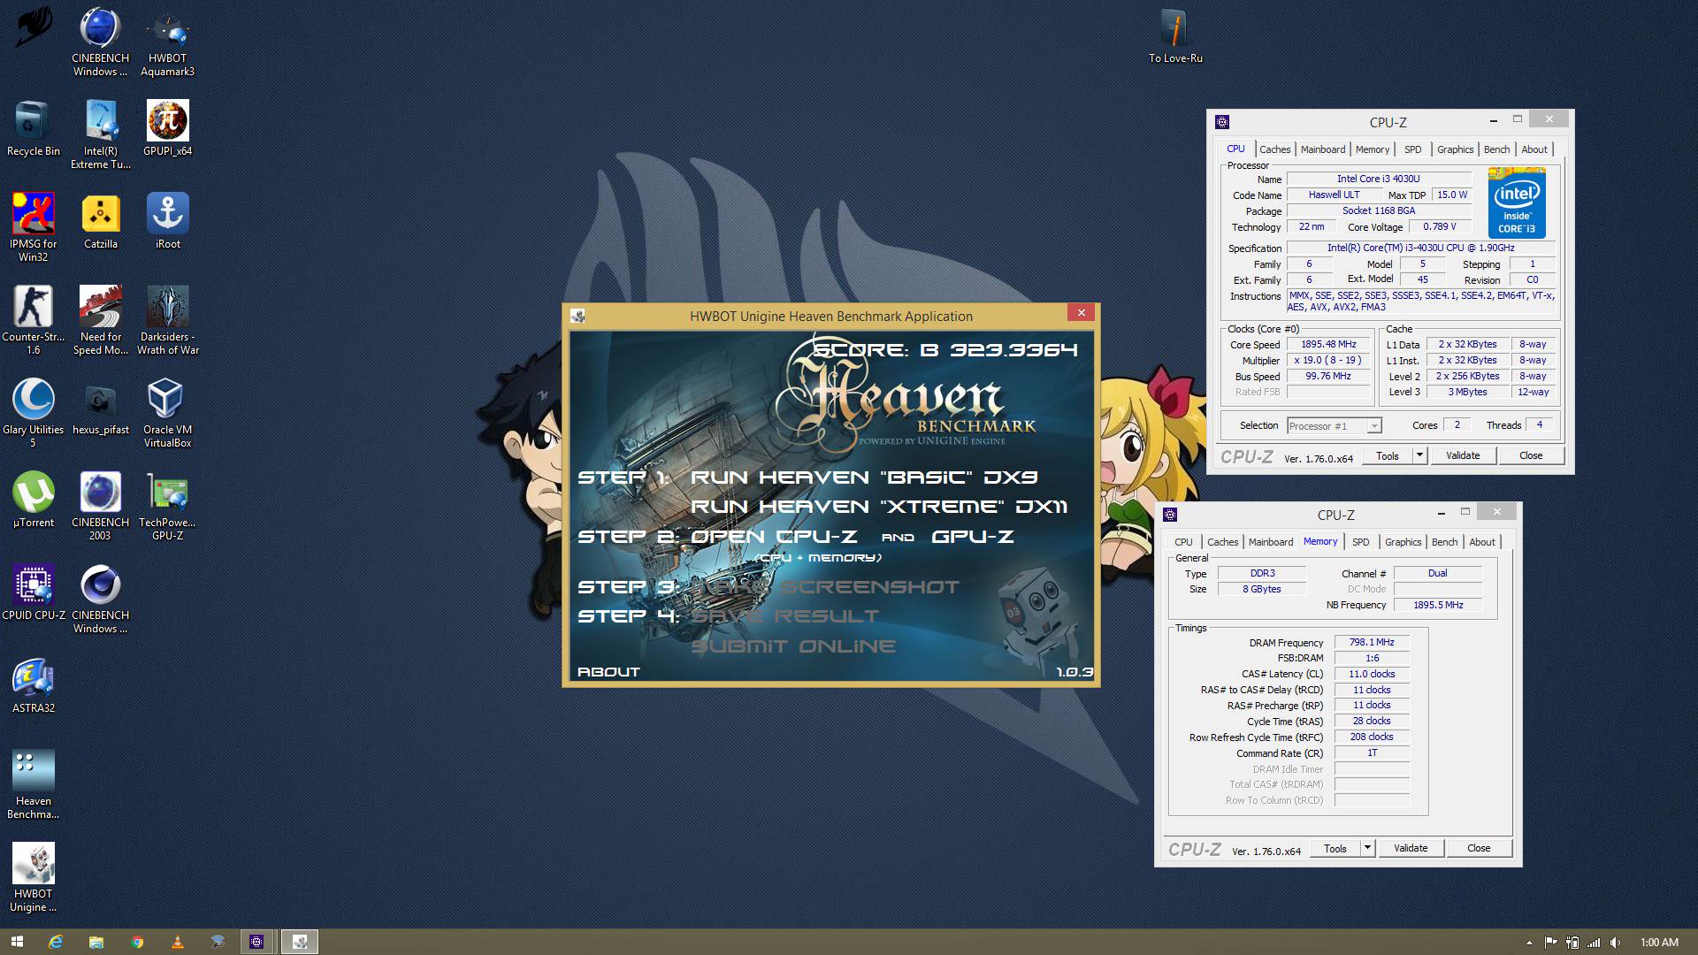This screenshot has height=955, width=1698.
Task: Click the volume speaker tray icon
Action: [x=1615, y=943]
